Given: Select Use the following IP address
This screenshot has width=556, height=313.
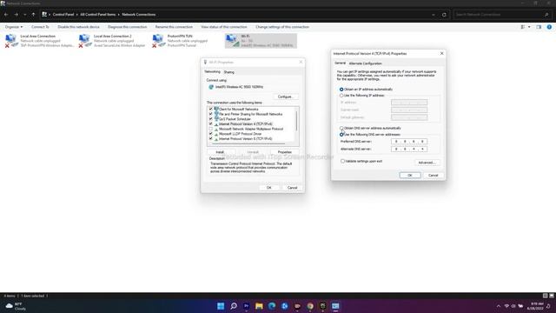Looking at the screenshot, I should click(x=341, y=96).
